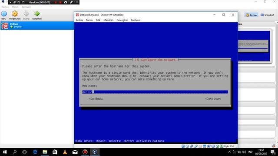The width and height of the screenshot is (278, 156).
Task: Open Berkas menu in VirtualBox Manager window
Action: pos(5,7)
